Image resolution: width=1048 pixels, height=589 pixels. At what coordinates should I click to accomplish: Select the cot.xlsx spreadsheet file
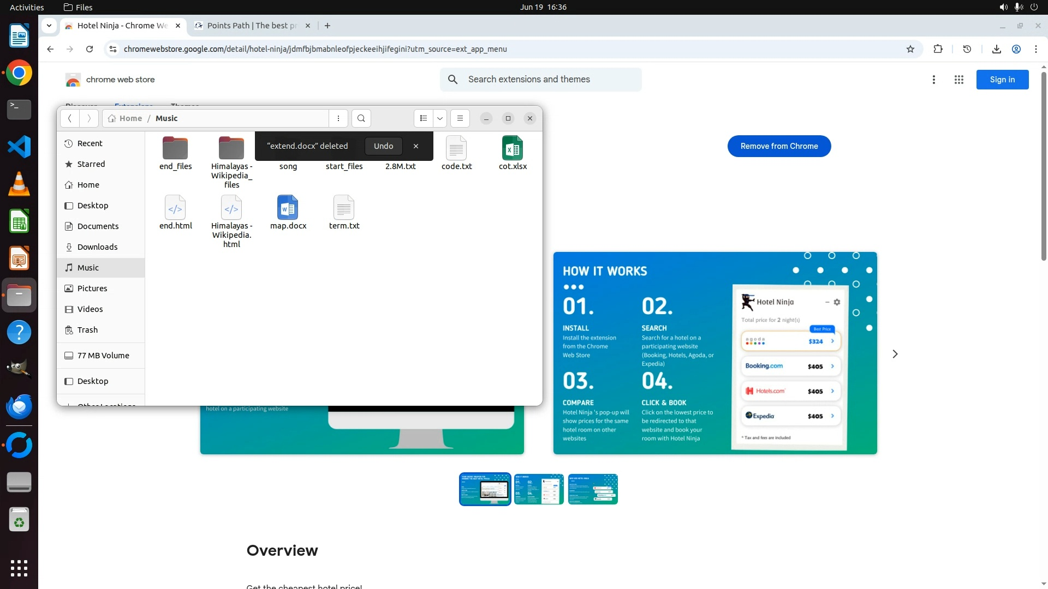[x=513, y=153]
